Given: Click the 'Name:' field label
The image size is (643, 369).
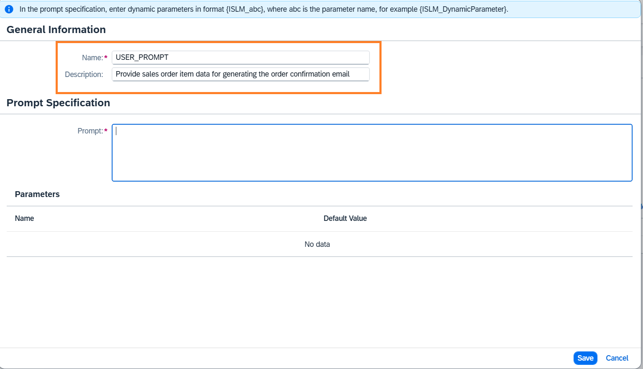Looking at the screenshot, I should pos(92,58).
